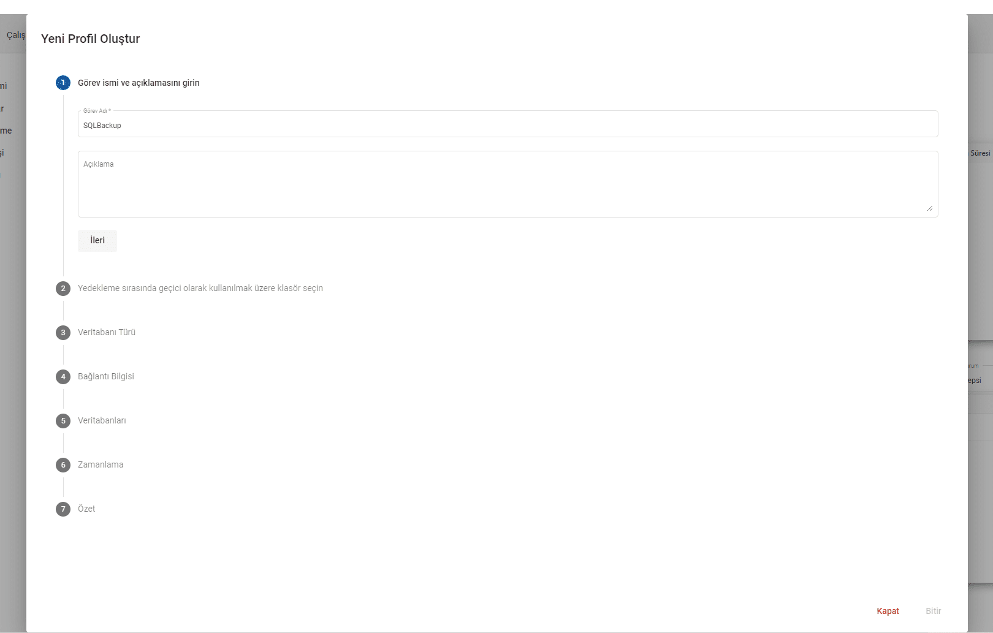Focus the Görev Adı field containing SQLBackup
993x633 pixels.
click(508, 126)
